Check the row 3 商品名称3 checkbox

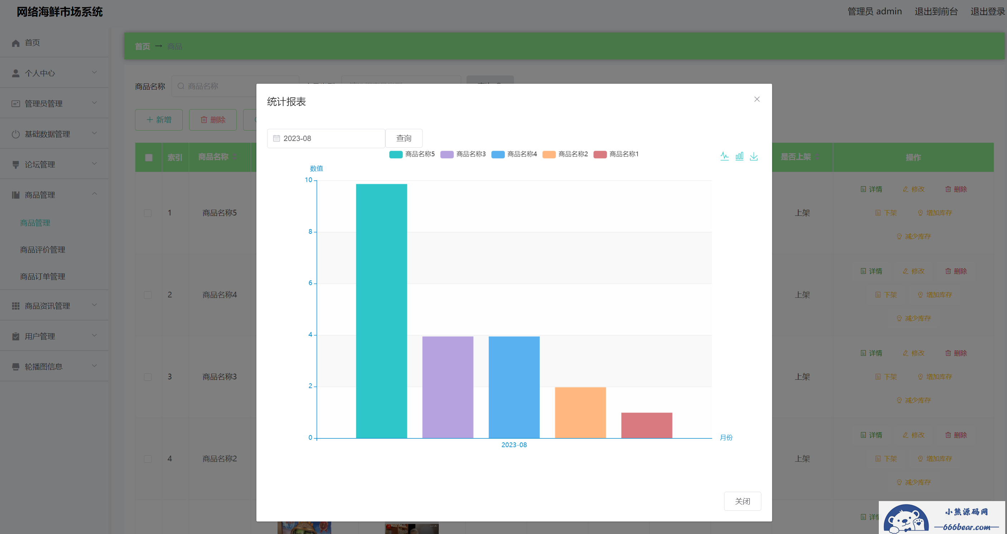(x=148, y=377)
